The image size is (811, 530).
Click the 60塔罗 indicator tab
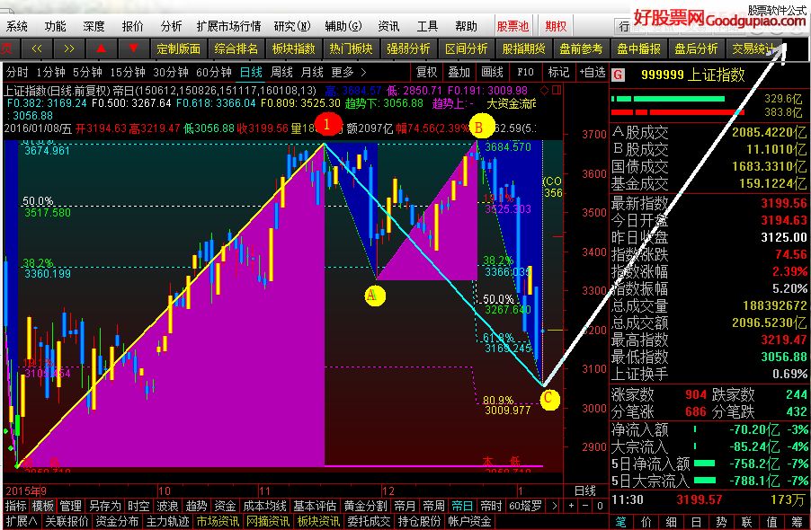click(x=525, y=506)
